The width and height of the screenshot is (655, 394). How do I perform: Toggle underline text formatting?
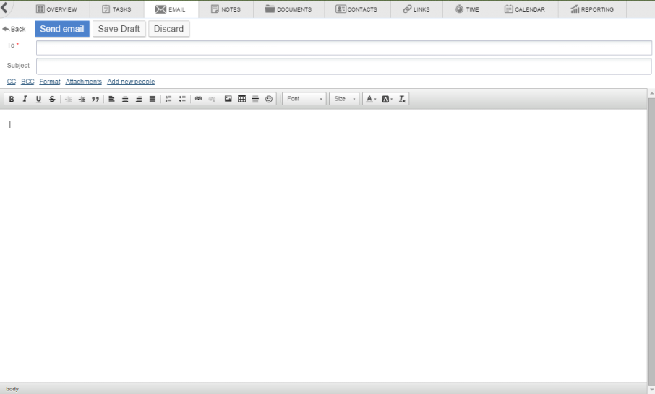point(38,99)
